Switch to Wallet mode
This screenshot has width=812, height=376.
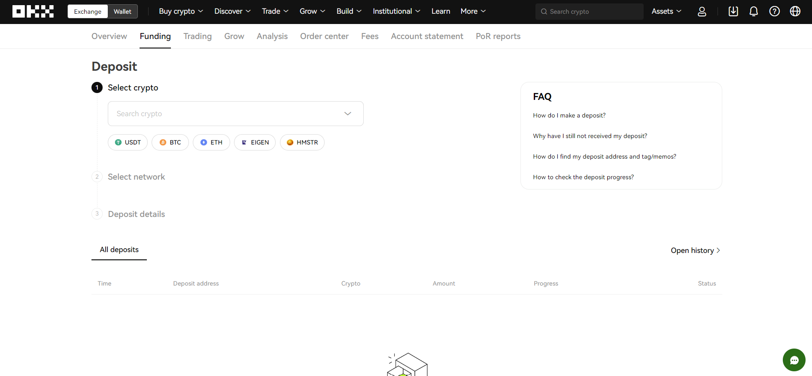122,12
